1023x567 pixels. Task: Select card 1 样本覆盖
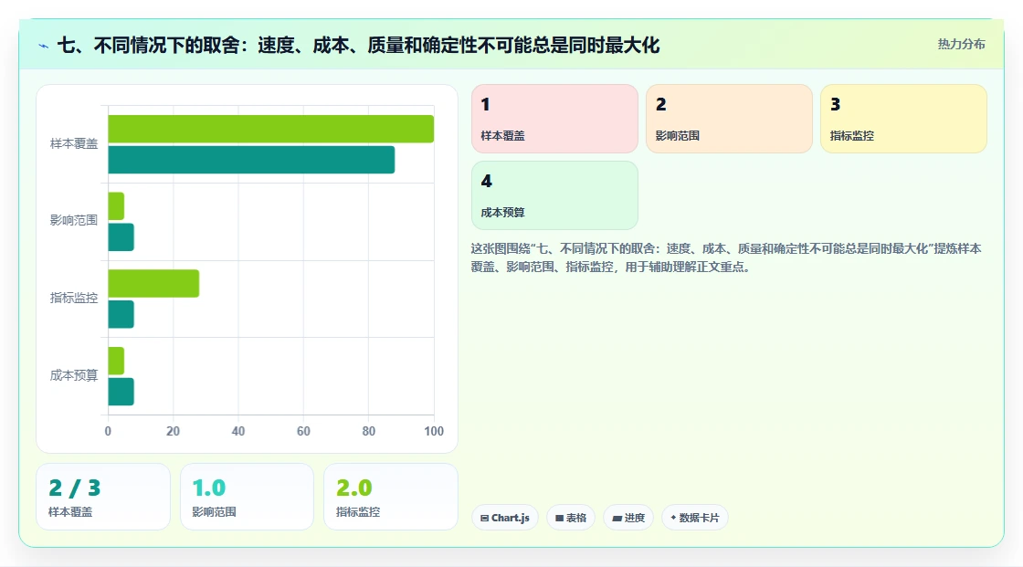pos(554,119)
